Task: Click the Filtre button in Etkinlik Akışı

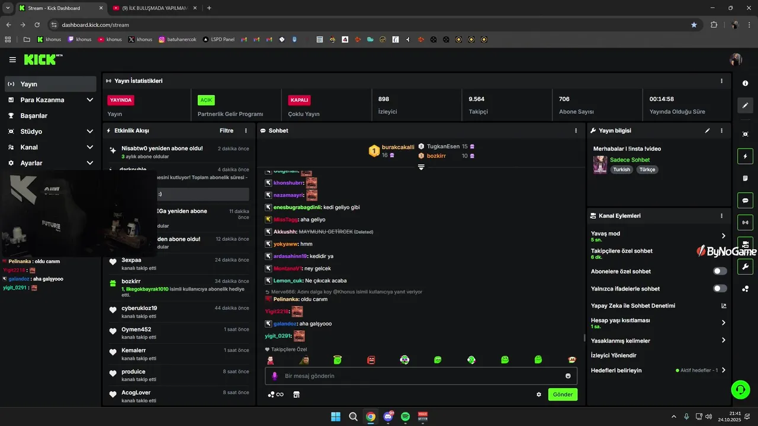Action: click(226, 131)
